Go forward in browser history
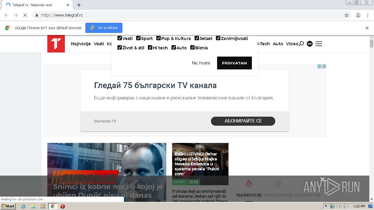Image resolution: width=374 pixels, height=210 pixels. (x=16, y=15)
